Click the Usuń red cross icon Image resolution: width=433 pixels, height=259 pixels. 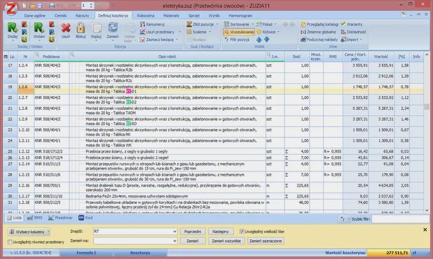65,28
